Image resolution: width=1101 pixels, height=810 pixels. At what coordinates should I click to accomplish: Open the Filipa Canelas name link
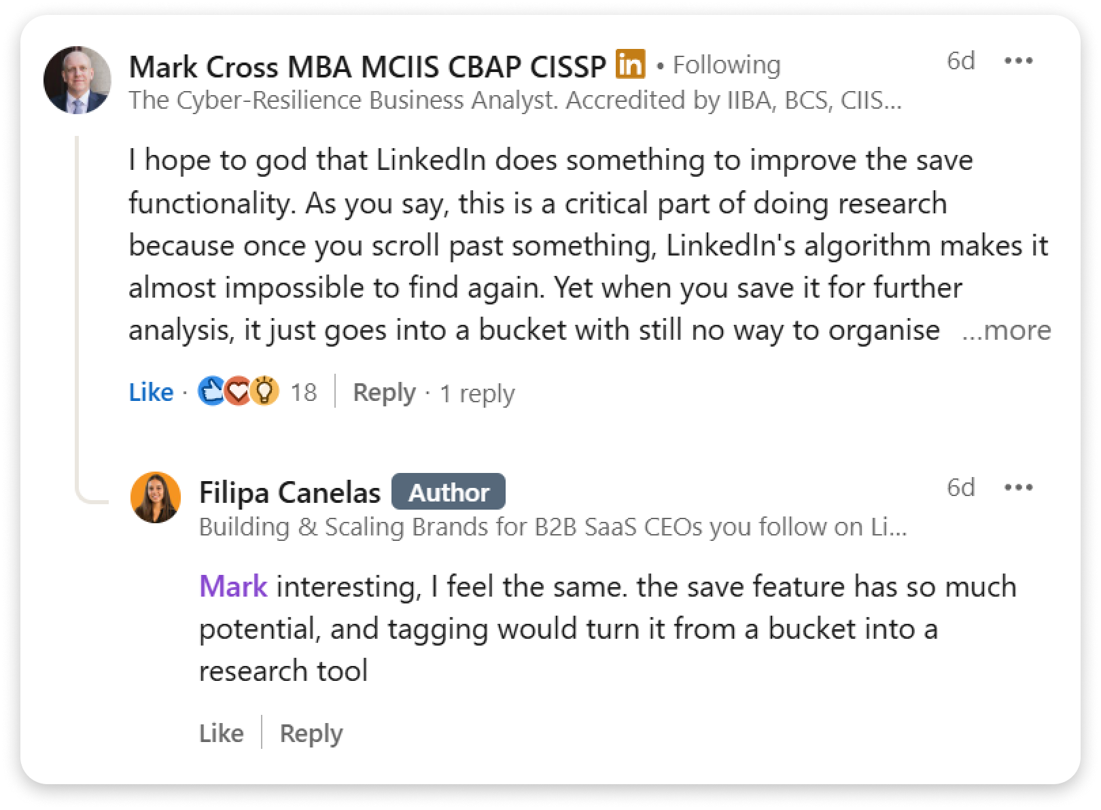click(x=290, y=492)
